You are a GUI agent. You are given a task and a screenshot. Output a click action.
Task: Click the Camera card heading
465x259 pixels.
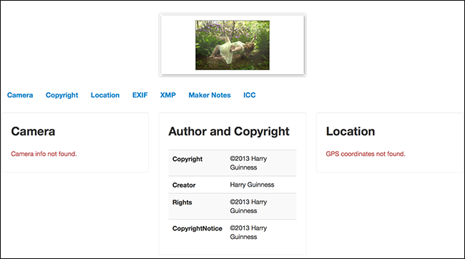[x=33, y=132]
